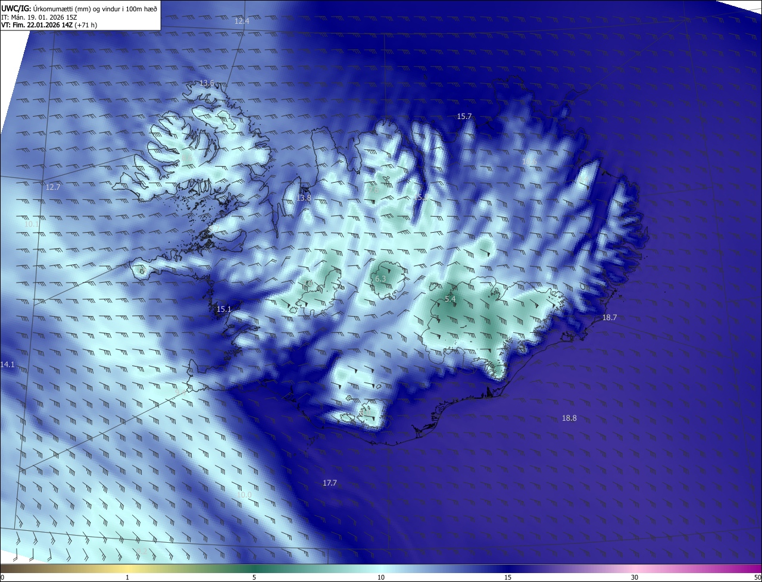Click the 10.0 value over the sea
The height and width of the screenshot is (582, 762).
244,495
